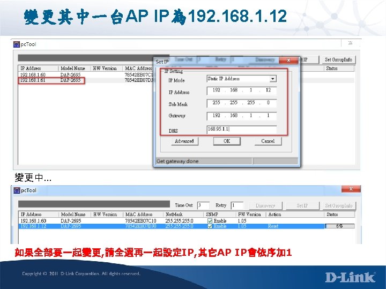The width and height of the screenshot is (386, 289).
Task: Click FW Version column header in lower window
Action: [251, 215]
